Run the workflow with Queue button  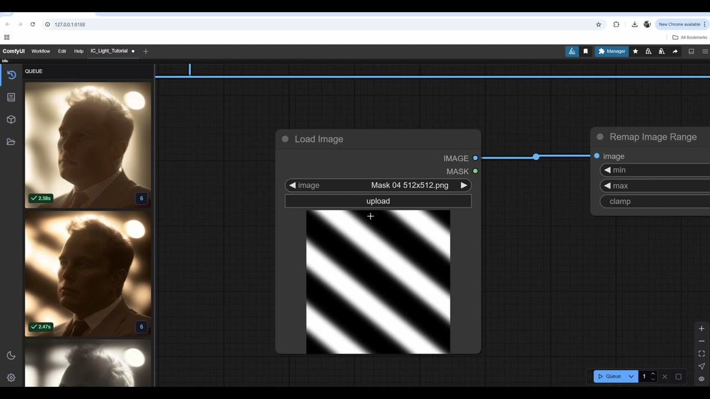click(x=610, y=376)
